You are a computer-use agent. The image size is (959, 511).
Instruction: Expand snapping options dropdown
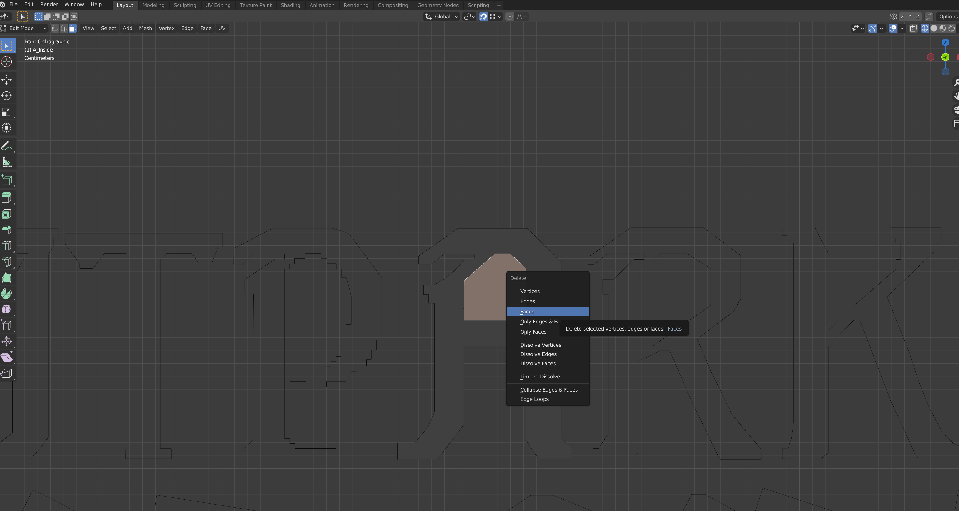[495, 16]
